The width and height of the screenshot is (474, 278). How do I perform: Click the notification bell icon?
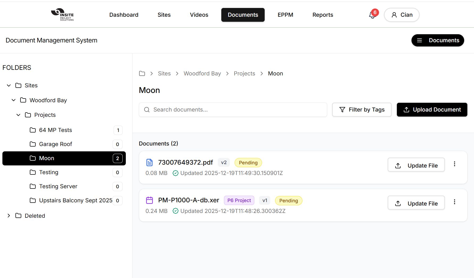click(x=372, y=15)
